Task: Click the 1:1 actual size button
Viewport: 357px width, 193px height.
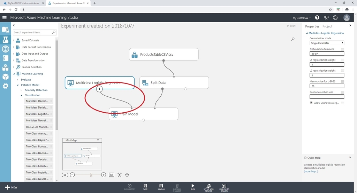Action: [x=112, y=175]
